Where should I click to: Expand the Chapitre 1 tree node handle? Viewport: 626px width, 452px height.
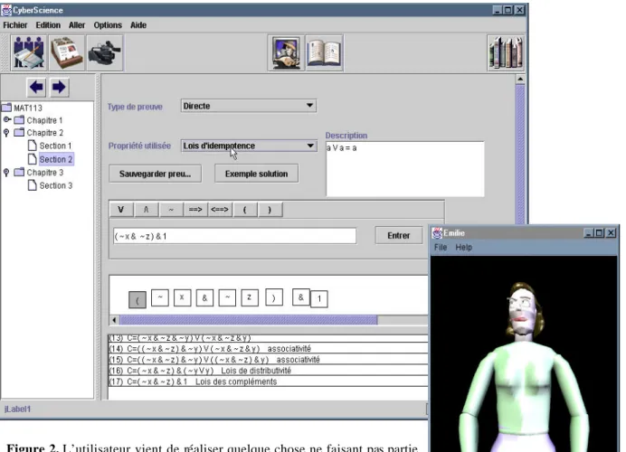(x=7, y=119)
